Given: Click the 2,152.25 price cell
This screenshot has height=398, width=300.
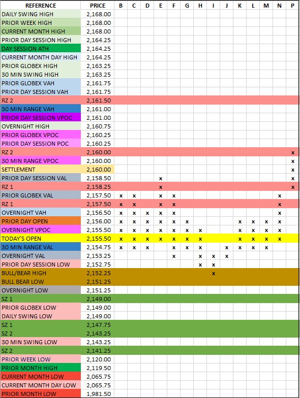Looking at the screenshot, I should tap(98, 273).
